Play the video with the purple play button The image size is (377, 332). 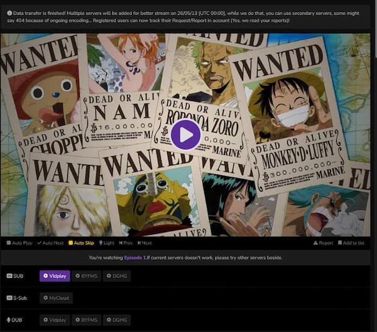pyautogui.click(x=185, y=135)
